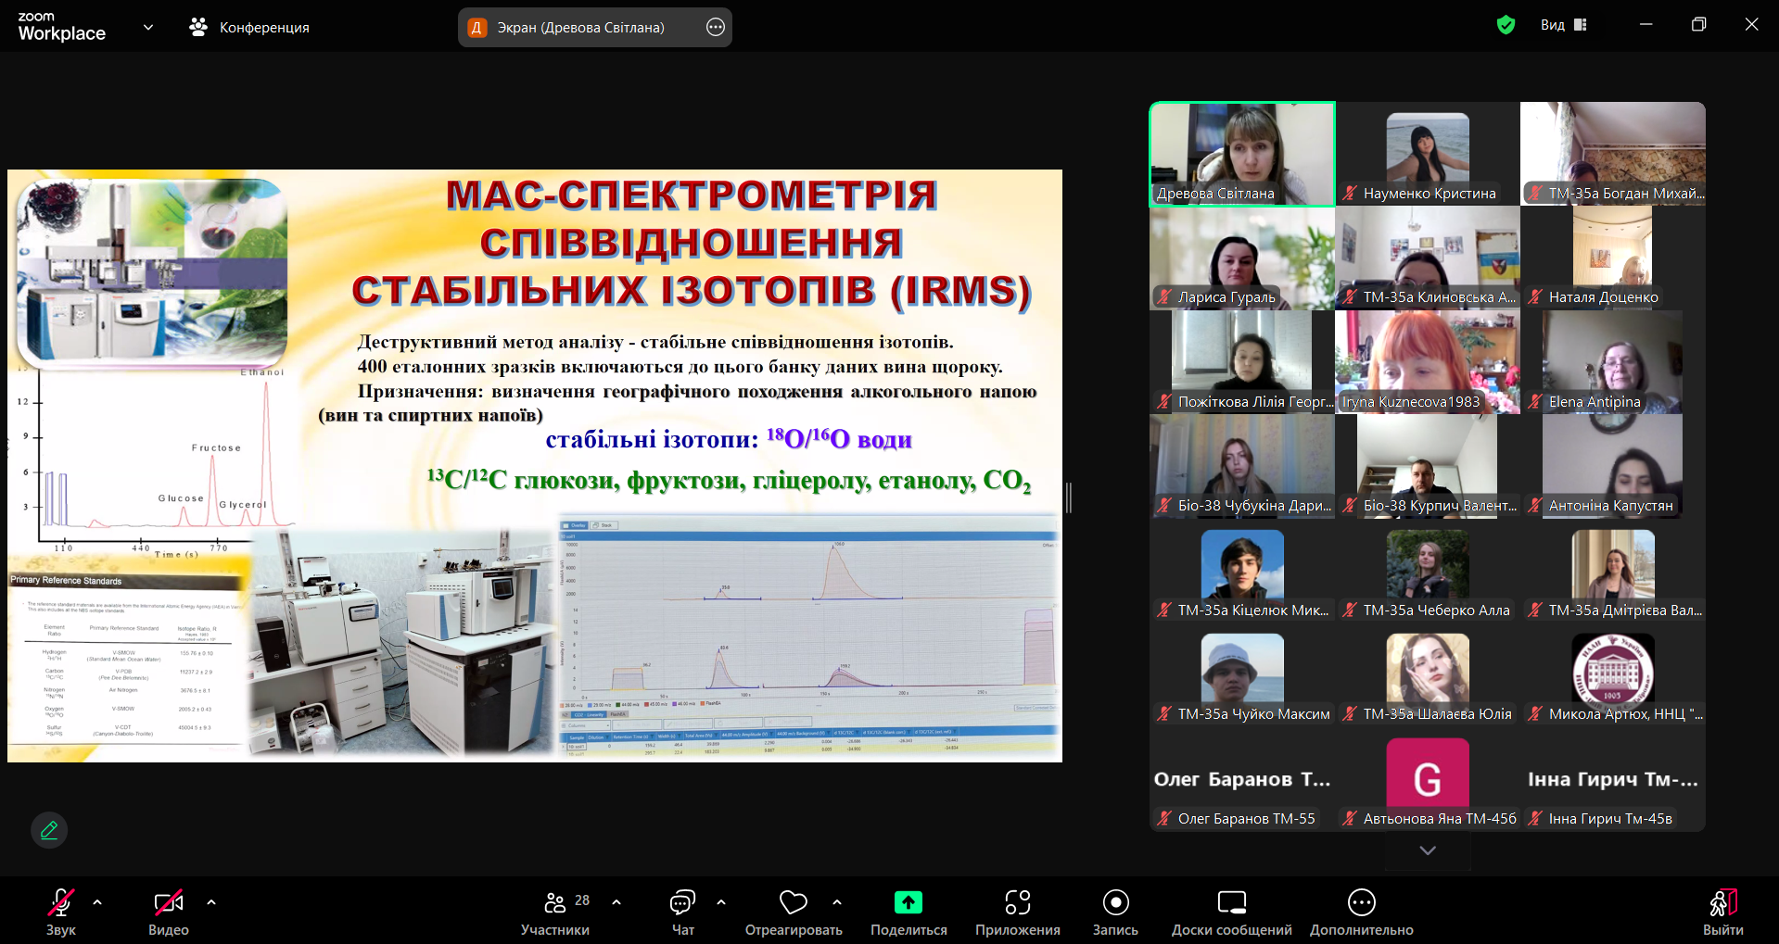The width and height of the screenshot is (1779, 944).
Task: Click the shared slide presentation area
Action: tap(535, 466)
